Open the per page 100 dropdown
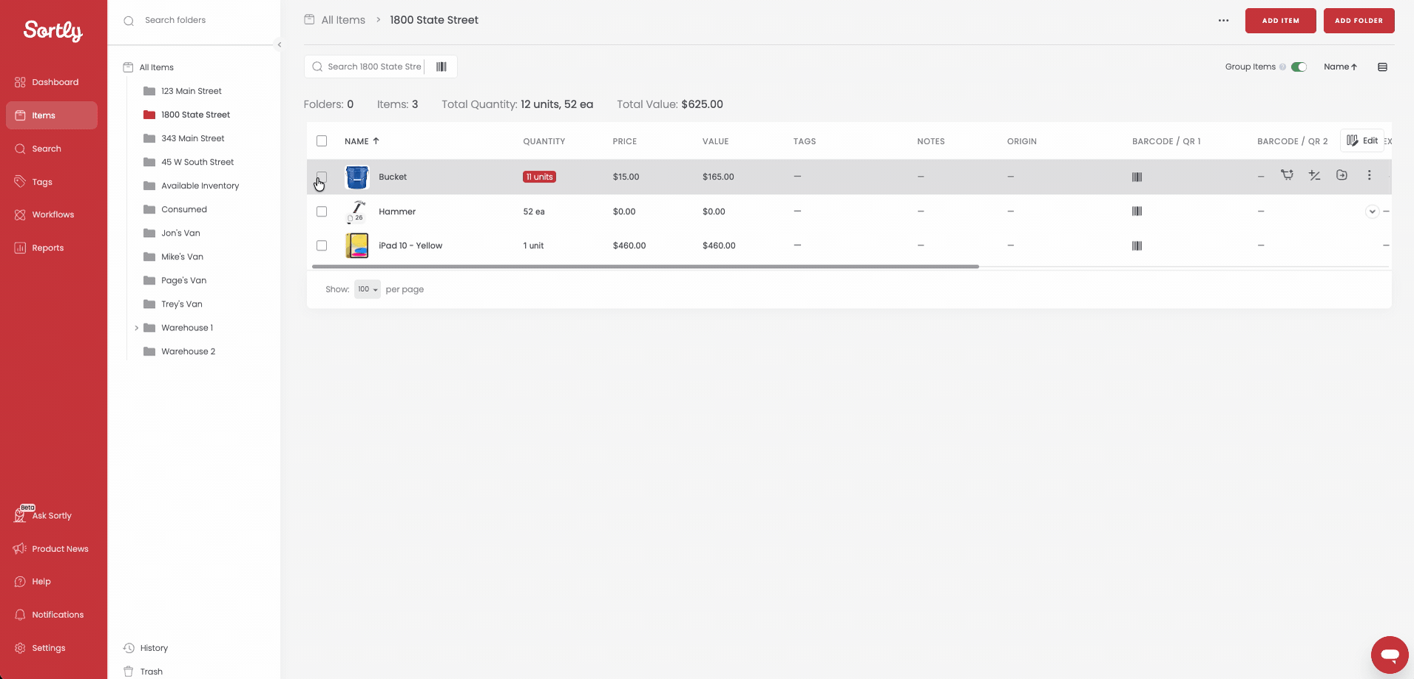Viewport: 1414px width, 679px height. [x=367, y=290]
